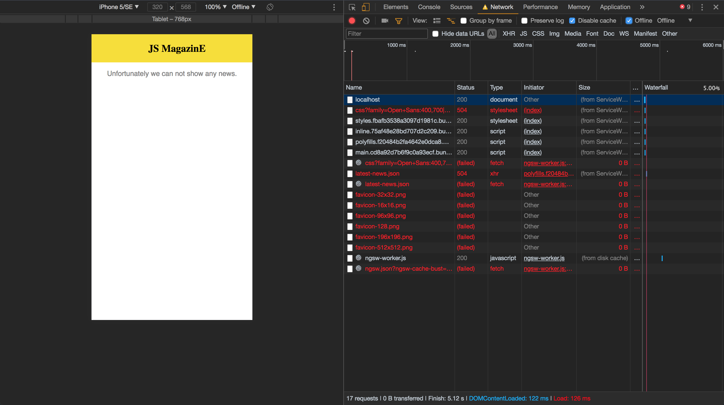Open the ngsw-worker.js initiator link
The height and width of the screenshot is (405, 724).
click(544, 258)
